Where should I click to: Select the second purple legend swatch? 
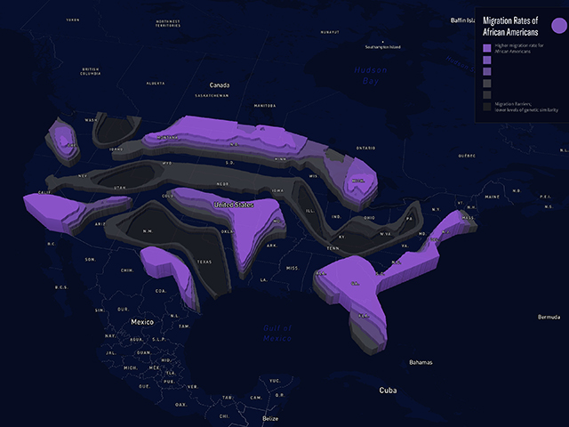(486, 60)
